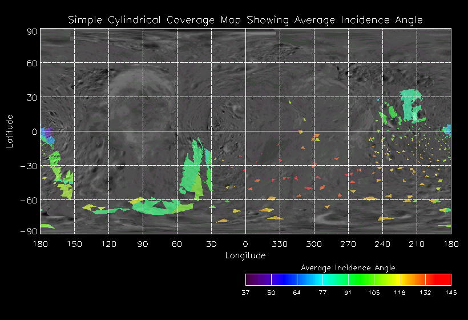This screenshot has width=468, height=320.
Task: Click the latitude 90 tick label
Action: [32, 31]
